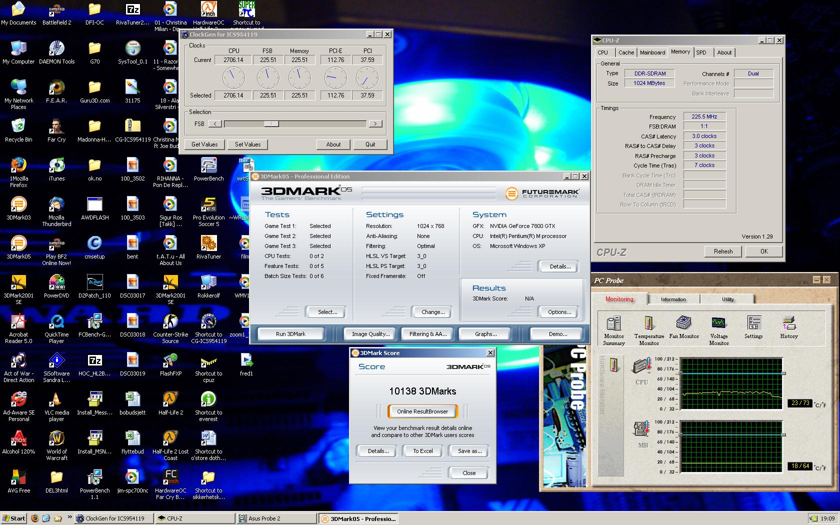Image resolution: width=840 pixels, height=525 pixels.
Task: Open Voltage Monitor in PC Probe
Action: point(719,330)
